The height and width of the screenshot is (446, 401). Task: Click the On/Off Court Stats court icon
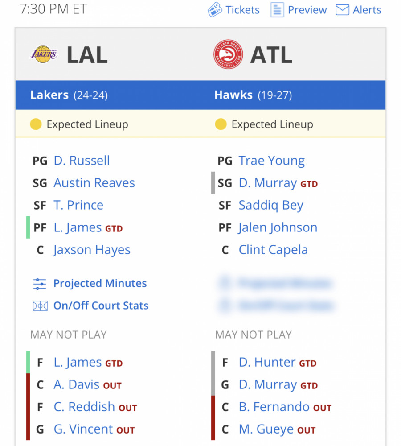[x=40, y=306]
